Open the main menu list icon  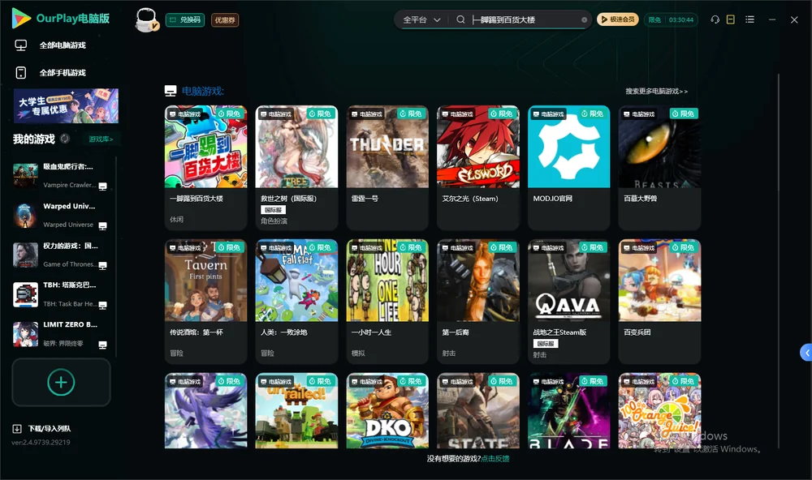point(749,19)
